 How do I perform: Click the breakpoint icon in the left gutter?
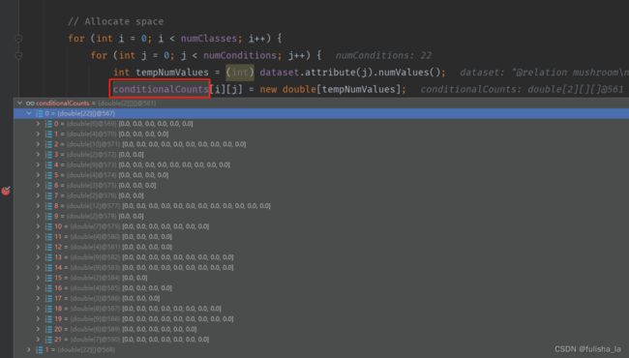coord(6,191)
